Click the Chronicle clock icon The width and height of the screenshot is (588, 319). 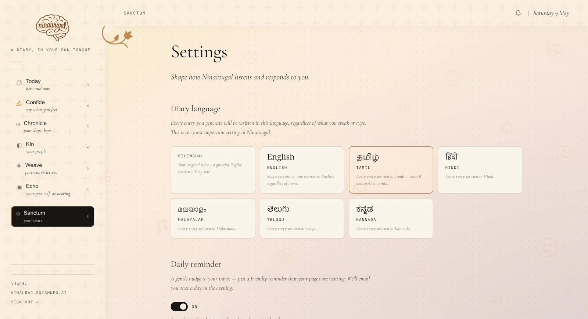click(x=18, y=124)
